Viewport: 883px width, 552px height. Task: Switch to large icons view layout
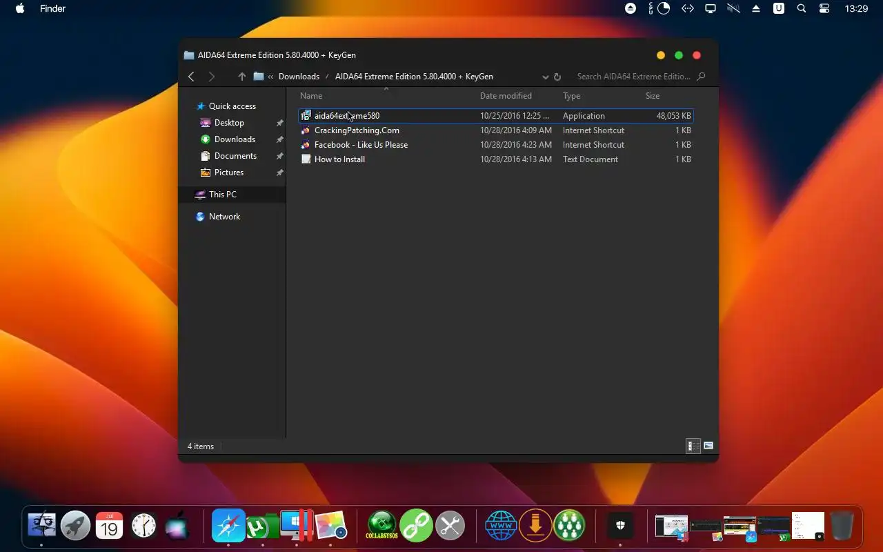tap(708, 446)
